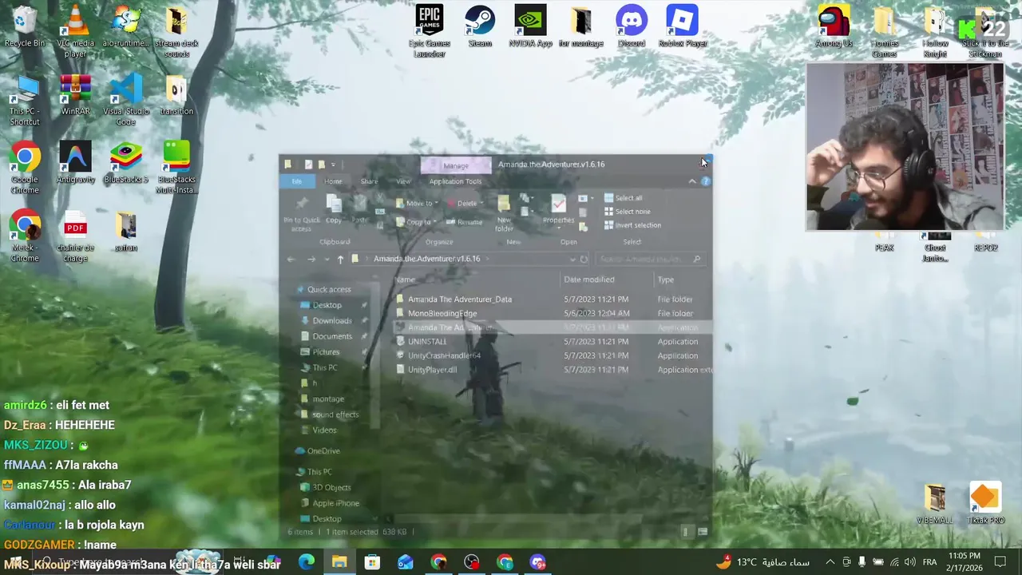This screenshot has width=1022, height=575.
Task: Launch Steam from the desktop
Action: 480,26
